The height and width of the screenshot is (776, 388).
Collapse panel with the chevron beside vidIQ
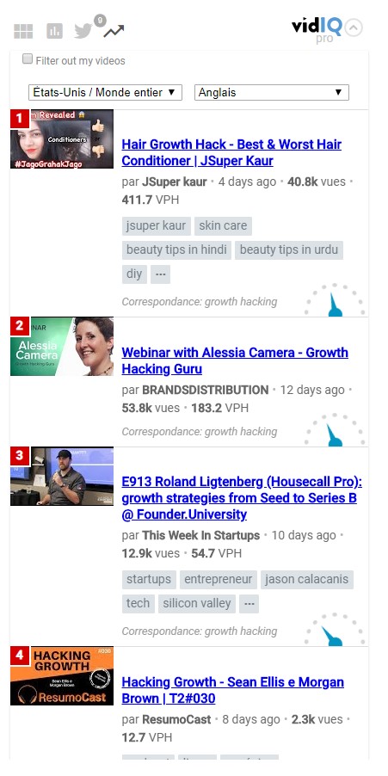(x=354, y=28)
